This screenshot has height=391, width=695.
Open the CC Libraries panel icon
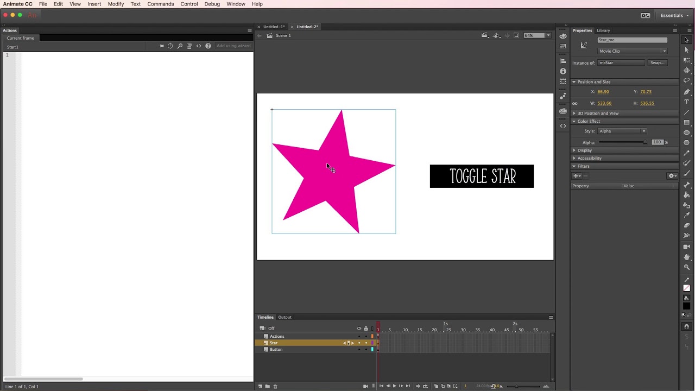click(x=563, y=111)
